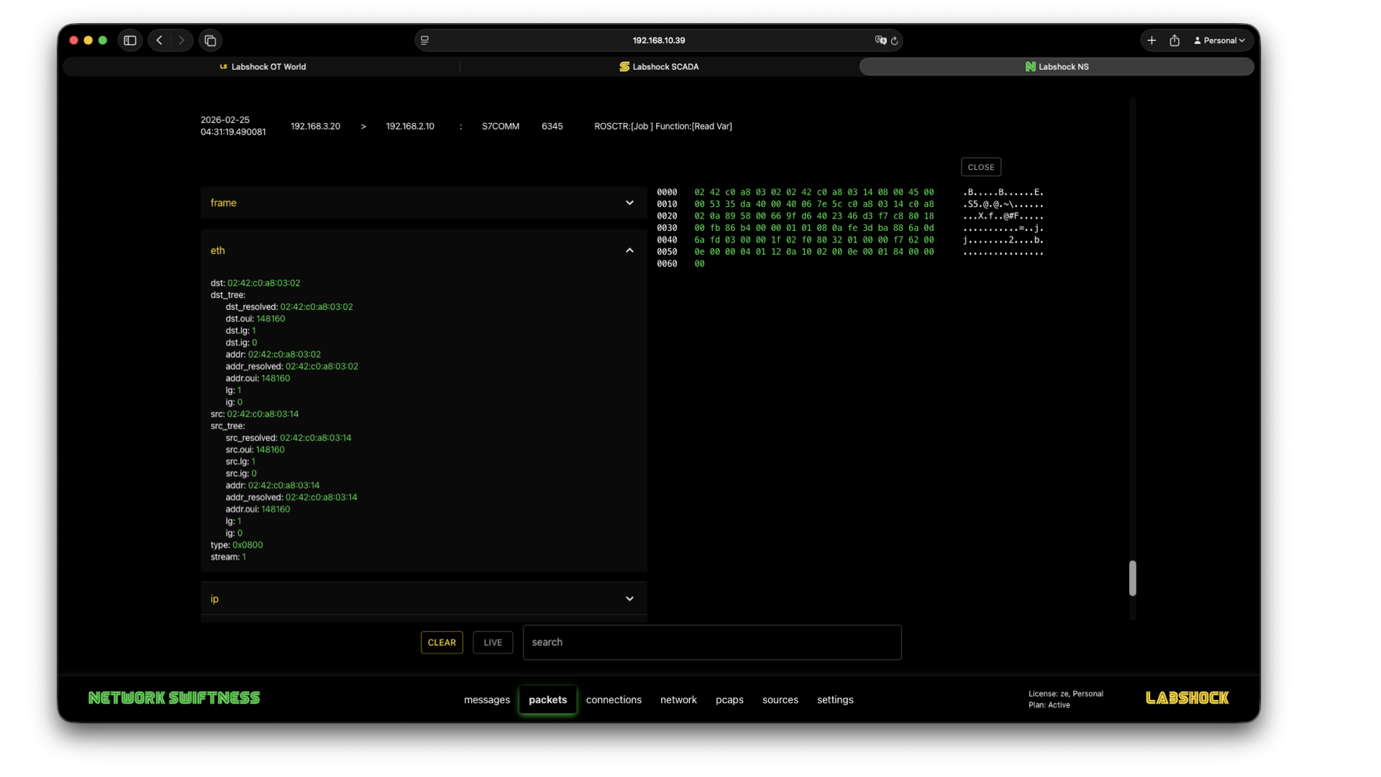Go back with the browser back arrow
The width and height of the screenshot is (1381, 777).
click(x=160, y=40)
